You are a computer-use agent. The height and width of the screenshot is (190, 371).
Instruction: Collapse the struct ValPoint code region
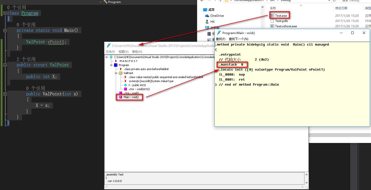coord(5,65)
